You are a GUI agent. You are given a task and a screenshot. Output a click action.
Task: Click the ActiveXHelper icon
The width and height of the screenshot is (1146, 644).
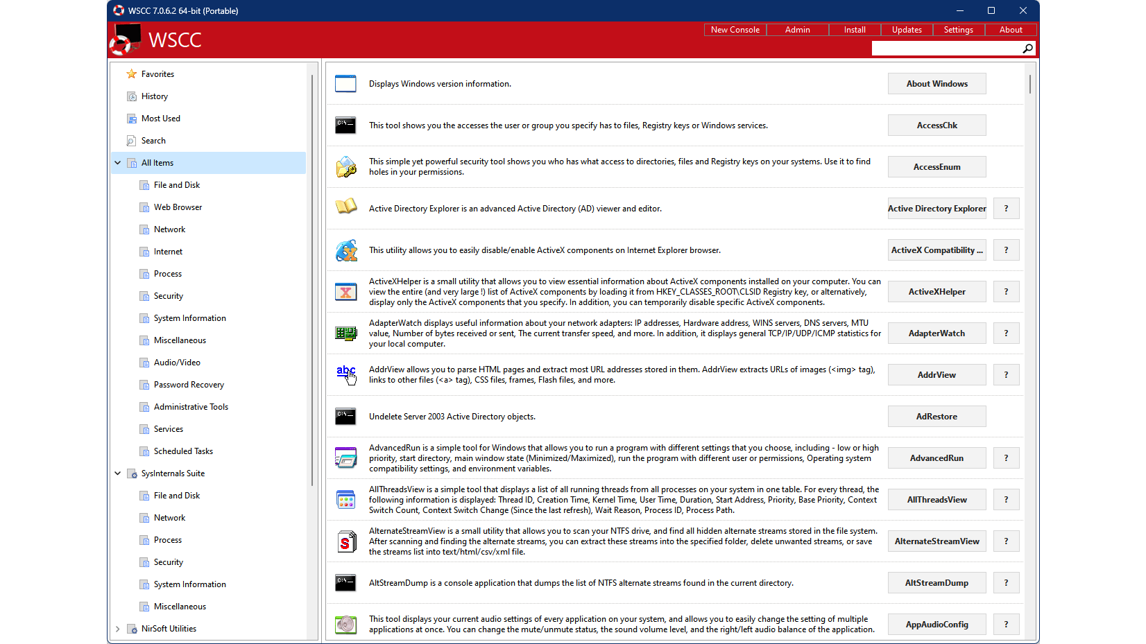point(345,292)
